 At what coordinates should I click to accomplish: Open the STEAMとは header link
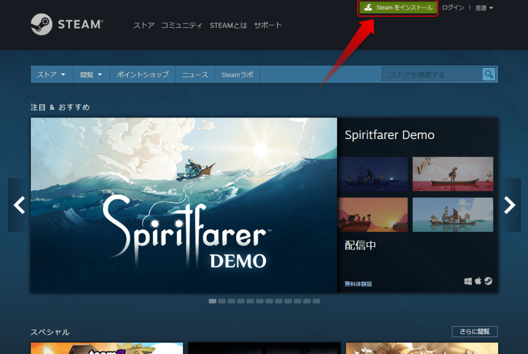(x=228, y=25)
